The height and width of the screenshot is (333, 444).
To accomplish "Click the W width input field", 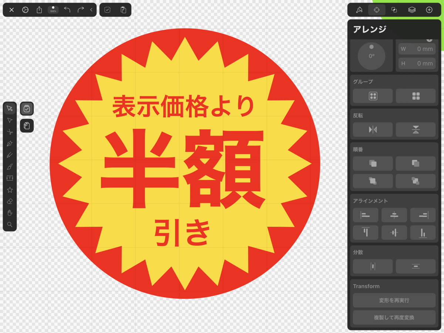I will click(x=417, y=48).
